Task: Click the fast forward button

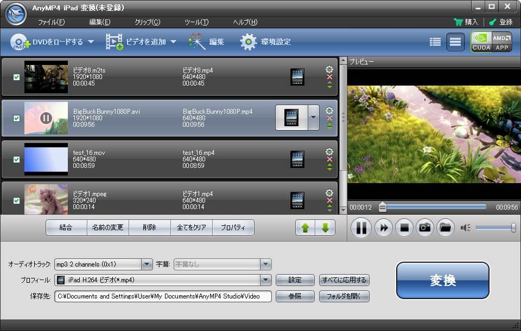Action: 383,228
